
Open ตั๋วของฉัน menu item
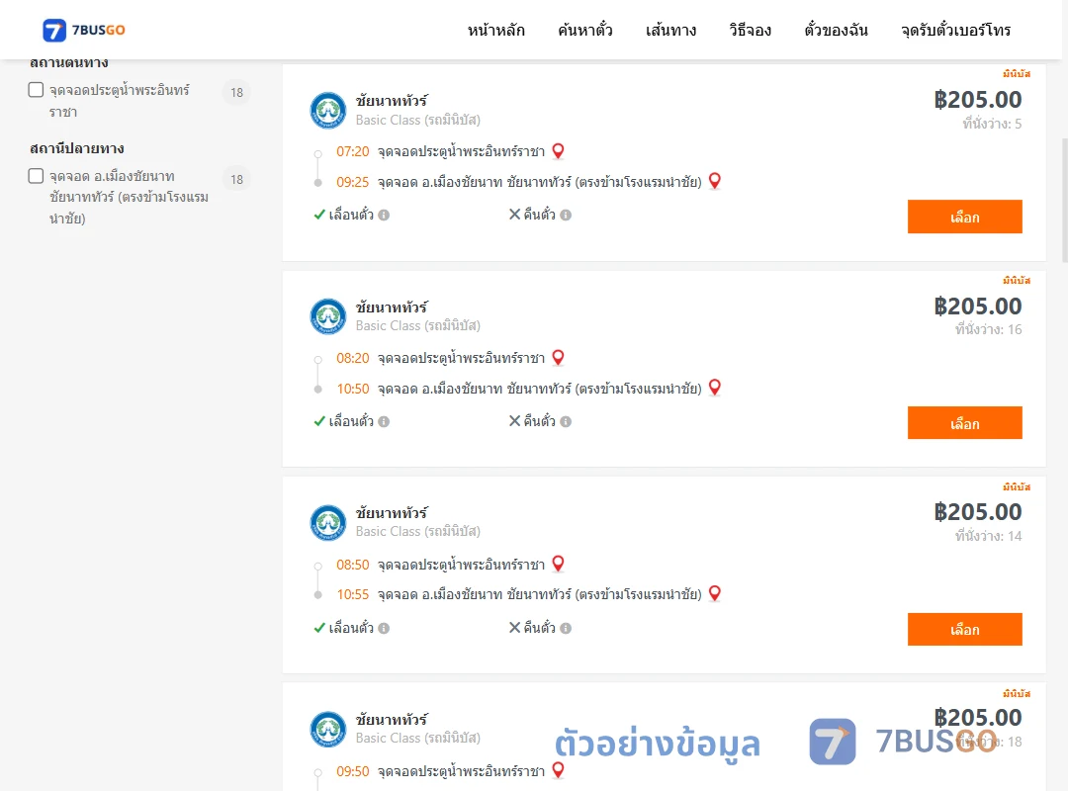pos(836,30)
